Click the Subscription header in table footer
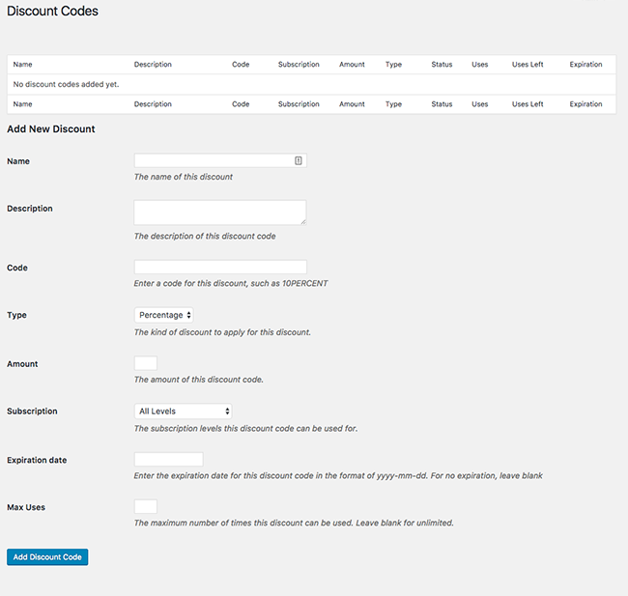This screenshot has height=596, width=628. pos(299,104)
